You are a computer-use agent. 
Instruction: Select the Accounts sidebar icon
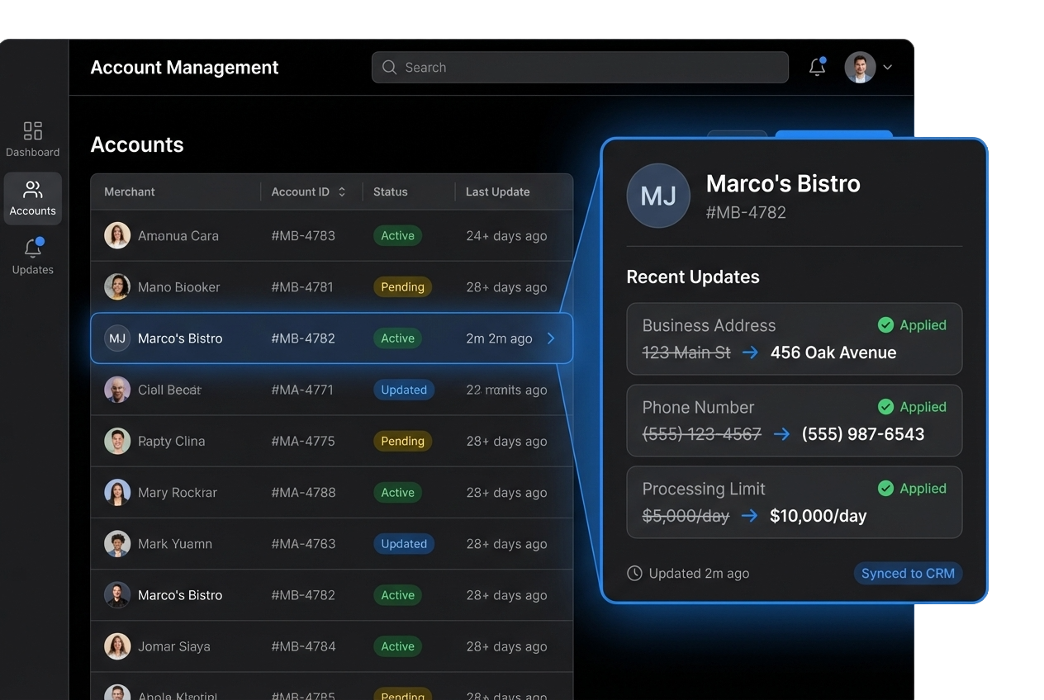33,191
